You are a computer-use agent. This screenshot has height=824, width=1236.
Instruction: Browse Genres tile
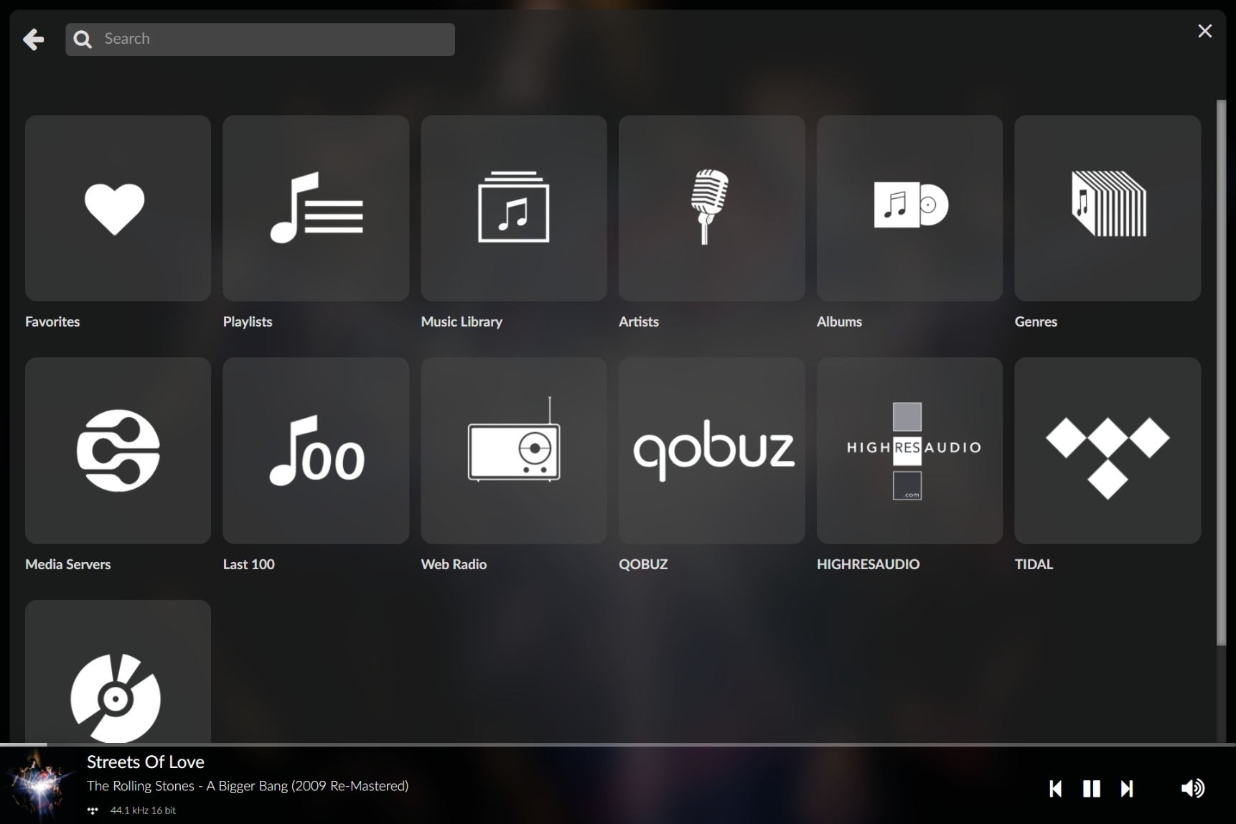click(1107, 208)
